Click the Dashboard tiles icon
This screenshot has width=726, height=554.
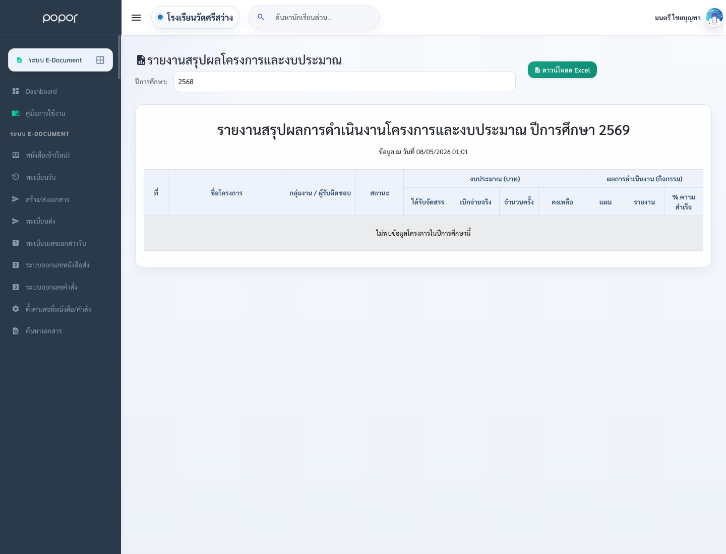tap(16, 91)
